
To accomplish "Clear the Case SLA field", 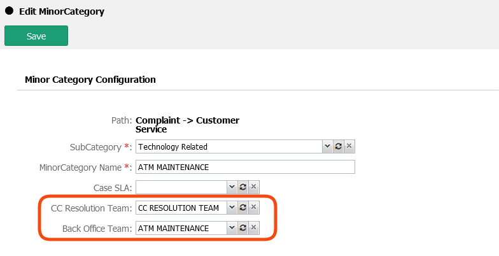I will [x=253, y=187].
